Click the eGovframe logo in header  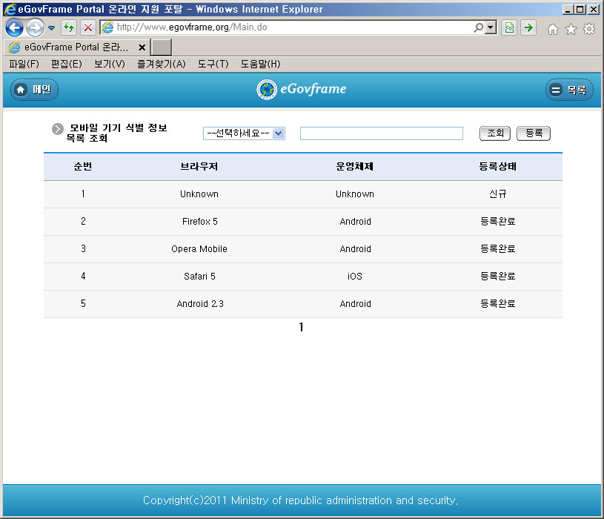pyautogui.click(x=302, y=90)
